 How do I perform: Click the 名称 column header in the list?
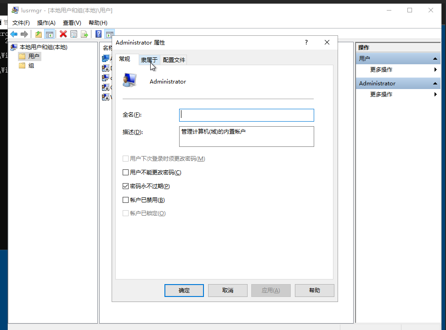107,48
